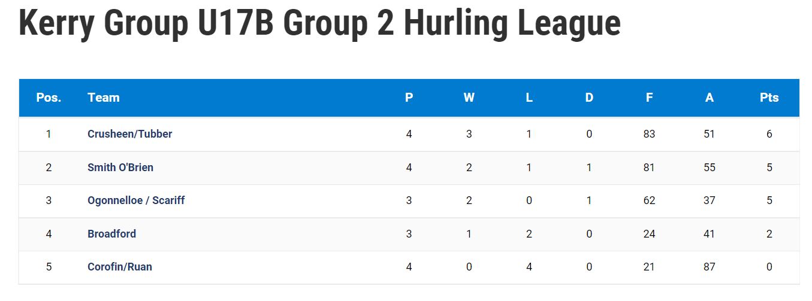Open the Crusheen/Tubber team link

coord(129,134)
